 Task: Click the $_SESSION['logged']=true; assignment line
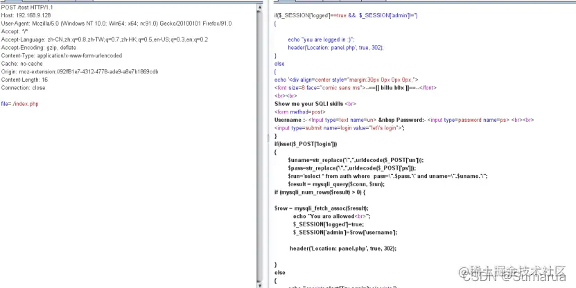tap(329, 224)
